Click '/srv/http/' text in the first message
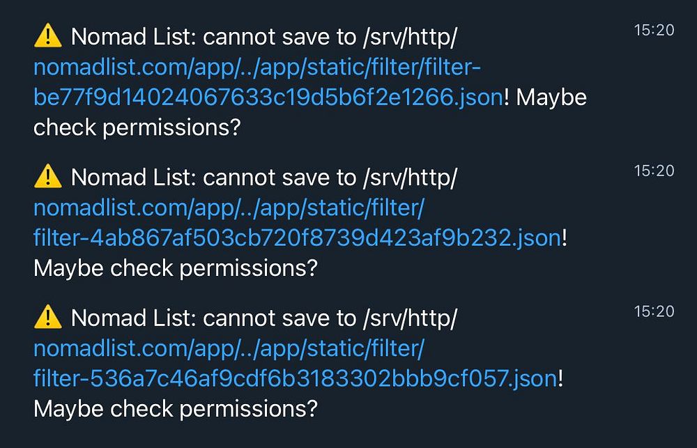Screen dimensions: 697x448 pos(410,37)
